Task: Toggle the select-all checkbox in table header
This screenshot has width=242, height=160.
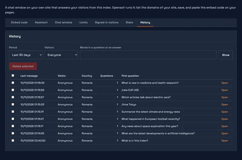Action: point(13,75)
